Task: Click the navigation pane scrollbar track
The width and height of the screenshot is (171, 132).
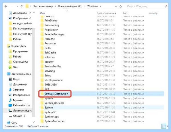Action: tap(34, 72)
